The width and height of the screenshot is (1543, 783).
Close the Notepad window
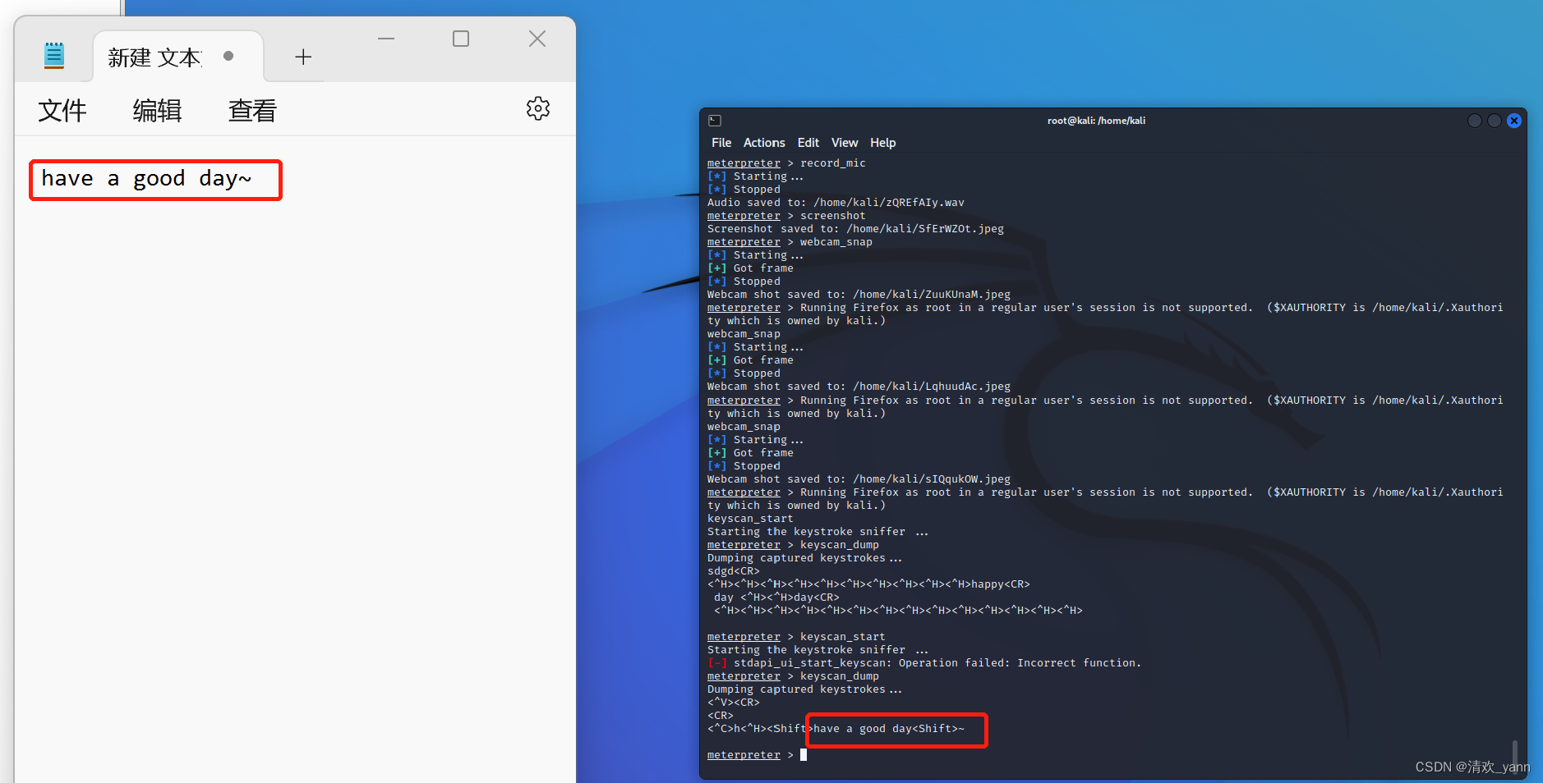537,39
